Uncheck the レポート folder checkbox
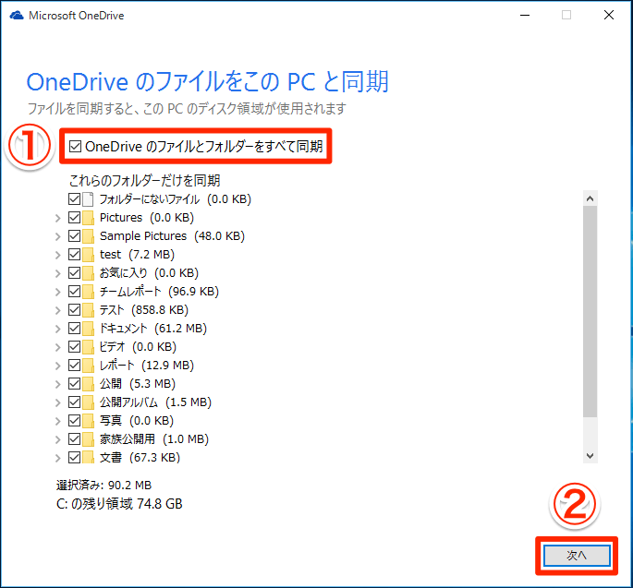Image resolution: width=633 pixels, height=588 pixels. tap(74, 366)
